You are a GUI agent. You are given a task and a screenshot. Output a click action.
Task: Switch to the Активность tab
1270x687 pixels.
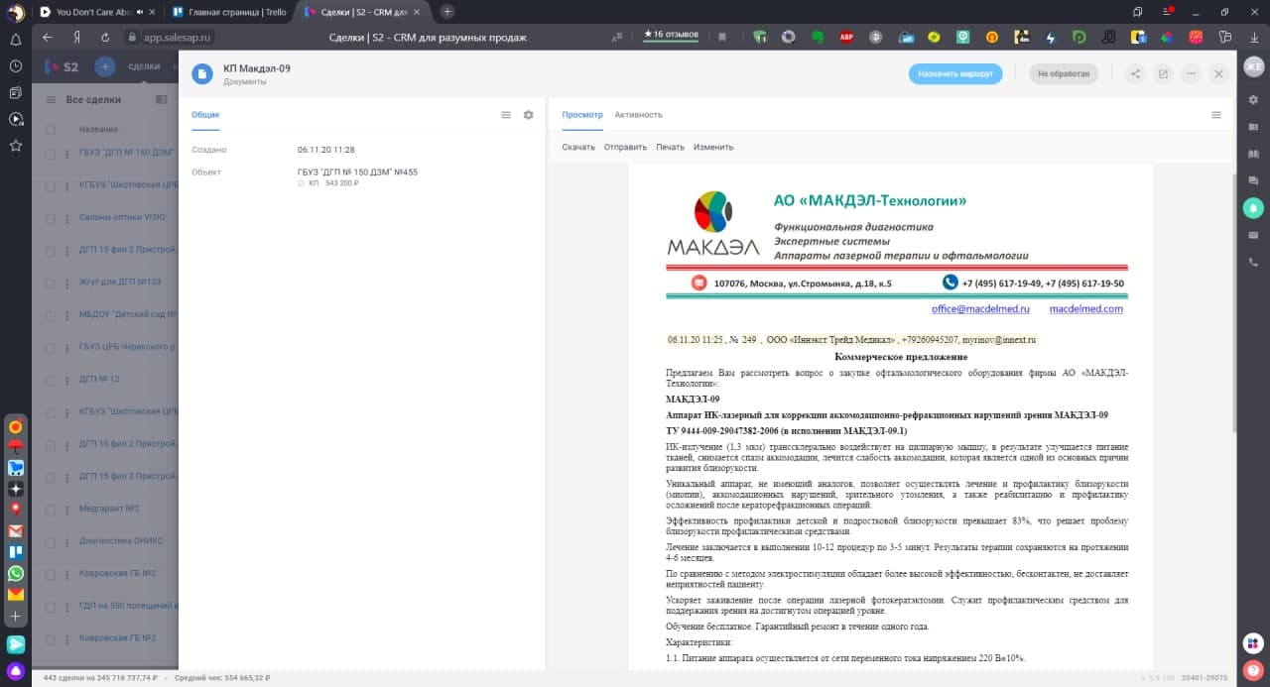tap(639, 114)
